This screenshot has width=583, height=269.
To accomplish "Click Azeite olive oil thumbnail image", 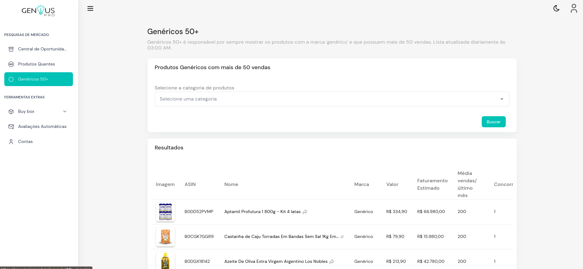I will coord(165,261).
